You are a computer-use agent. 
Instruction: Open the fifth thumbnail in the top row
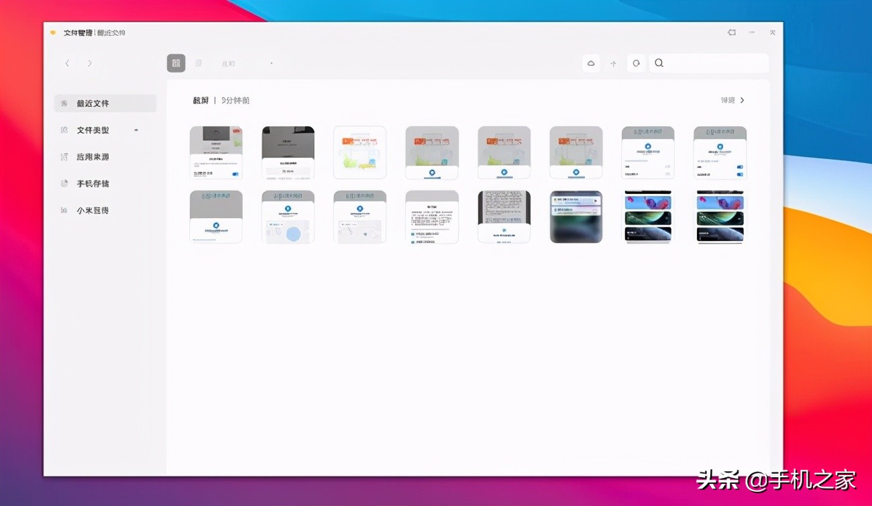(504, 153)
